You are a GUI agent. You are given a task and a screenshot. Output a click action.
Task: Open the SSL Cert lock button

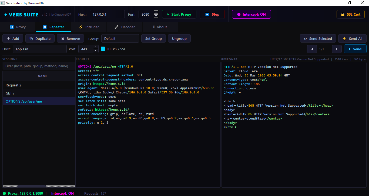(x=350, y=14)
